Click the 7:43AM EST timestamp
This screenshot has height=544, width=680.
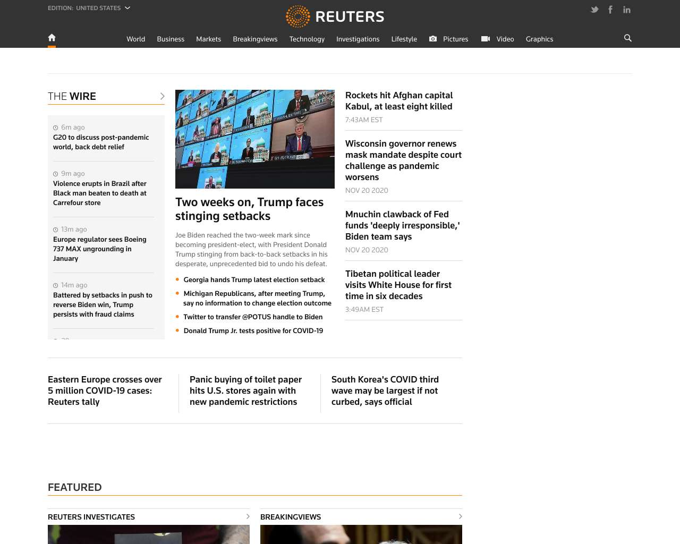[x=364, y=120]
